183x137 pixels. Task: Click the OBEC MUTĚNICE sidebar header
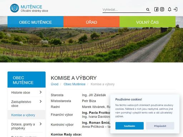(x=26, y=80)
